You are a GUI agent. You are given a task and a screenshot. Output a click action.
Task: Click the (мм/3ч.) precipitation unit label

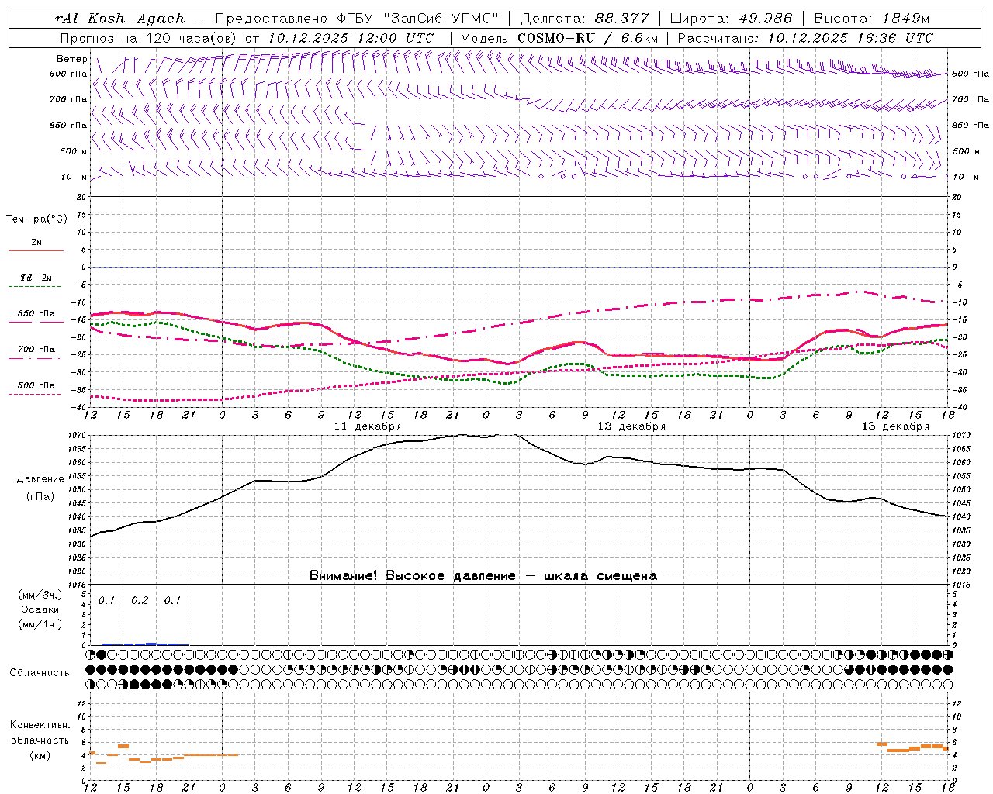40,595
